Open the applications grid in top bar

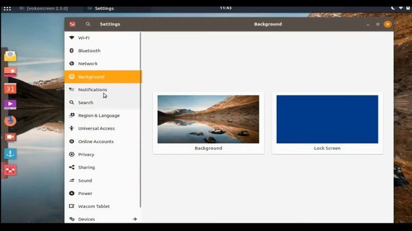coord(7,8)
